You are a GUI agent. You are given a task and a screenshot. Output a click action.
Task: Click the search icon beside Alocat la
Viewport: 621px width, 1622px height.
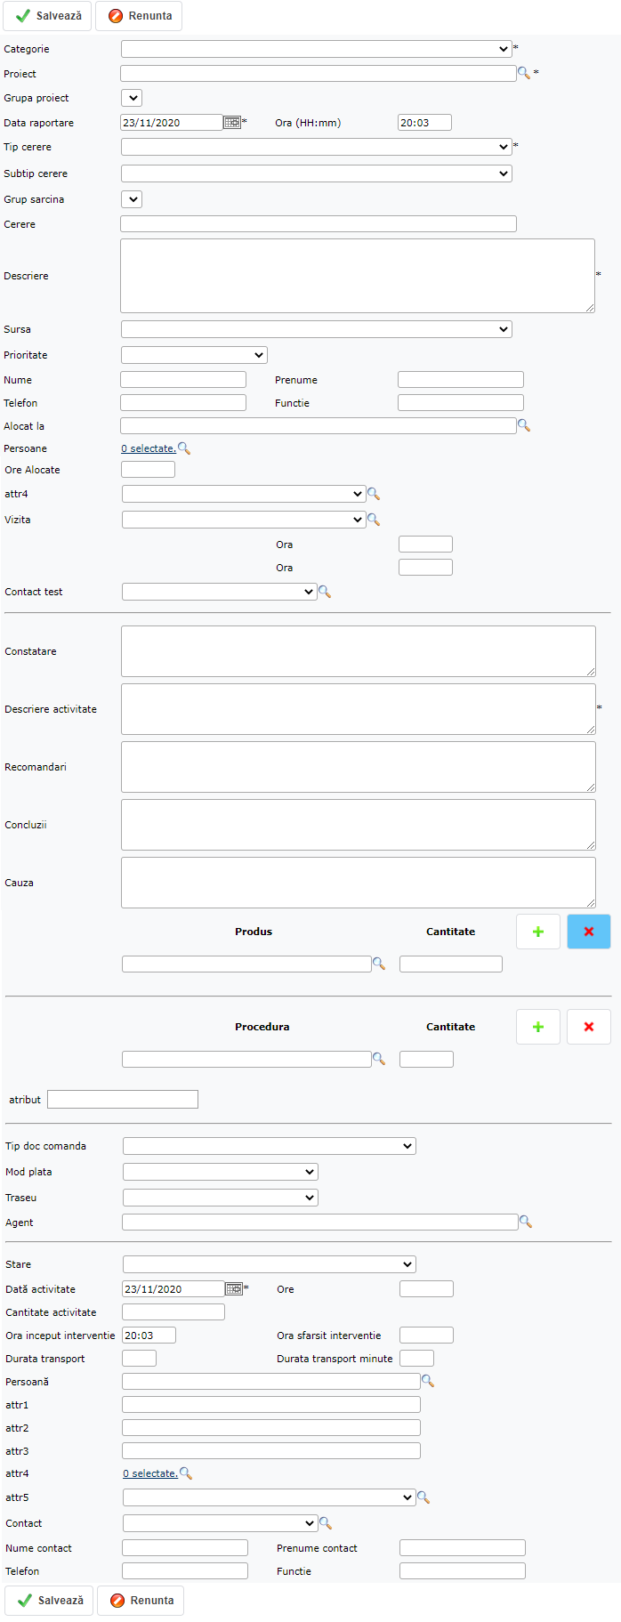click(x=524, y=426)
